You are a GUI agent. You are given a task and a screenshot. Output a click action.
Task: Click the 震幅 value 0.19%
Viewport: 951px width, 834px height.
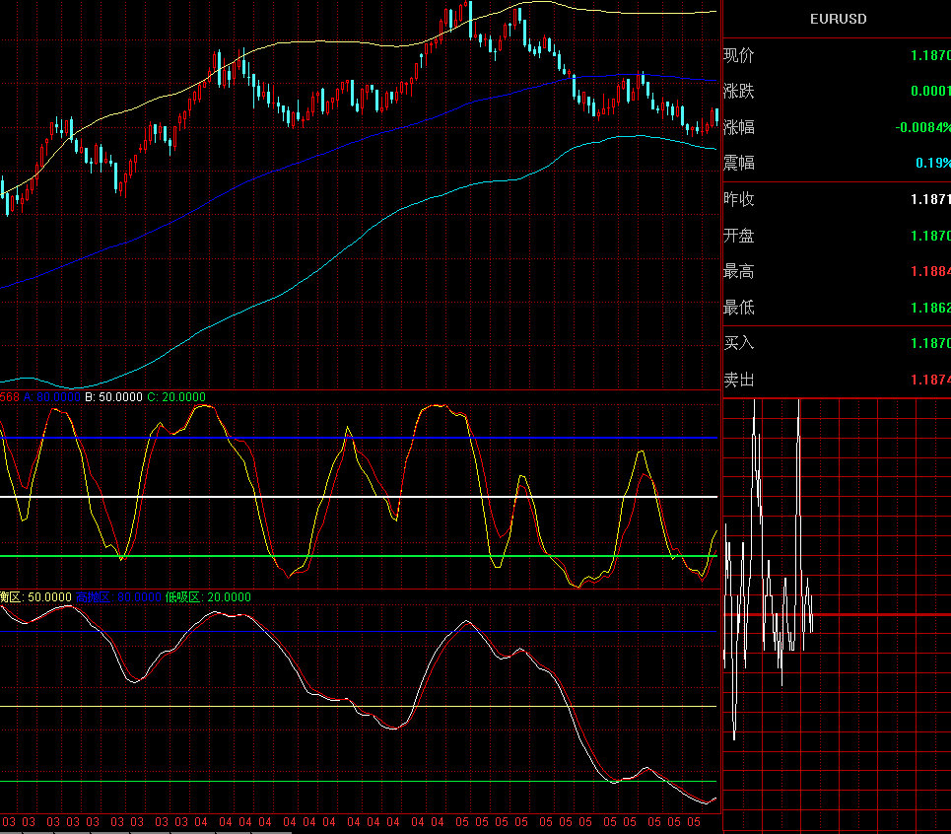pyautogui.click(x=933, y=163)
